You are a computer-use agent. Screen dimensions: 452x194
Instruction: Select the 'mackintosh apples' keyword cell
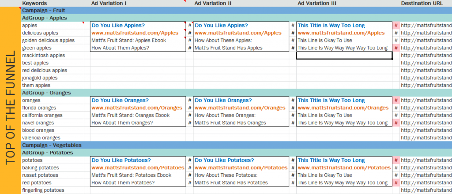(43, 56)
